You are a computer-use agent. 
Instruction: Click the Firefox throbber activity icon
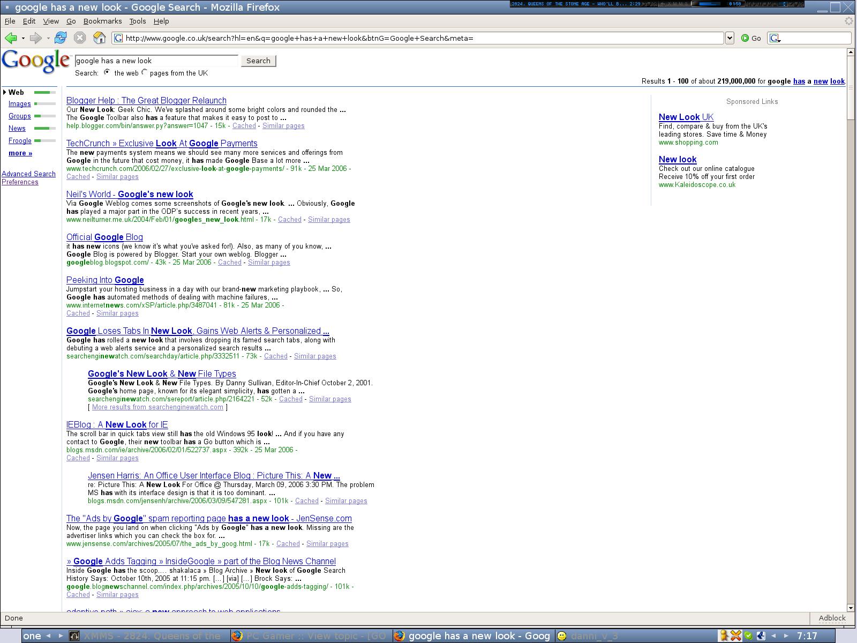point(848,21)
